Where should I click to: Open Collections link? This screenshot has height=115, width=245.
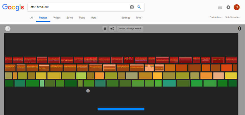(x=216, y=18)
